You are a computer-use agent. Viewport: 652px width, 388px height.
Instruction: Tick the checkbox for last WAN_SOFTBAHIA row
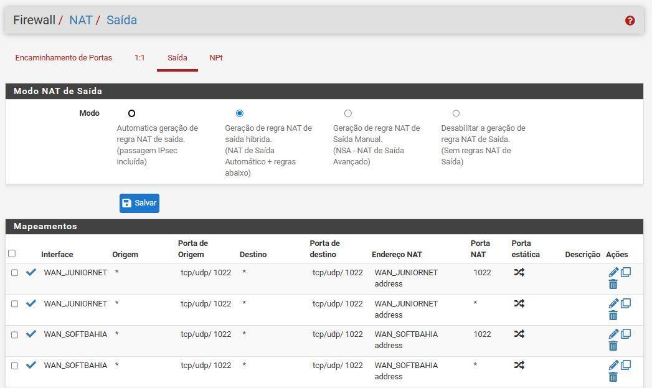tap(15, 366)
